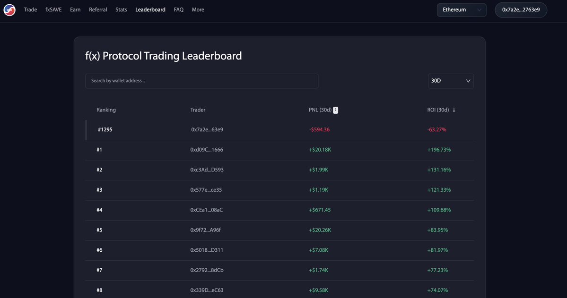Click the +$671.45 PNL value
The height and width of the screenshot is (298, 567).
click(320, 210)
